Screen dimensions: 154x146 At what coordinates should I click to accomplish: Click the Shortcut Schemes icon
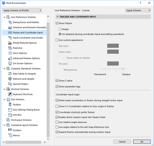pos(8,89)
